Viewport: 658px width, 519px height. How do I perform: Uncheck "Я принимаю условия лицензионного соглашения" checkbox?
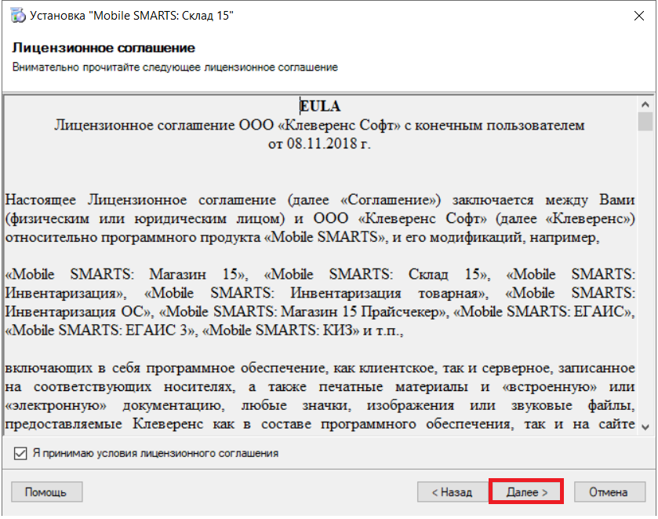20,454
